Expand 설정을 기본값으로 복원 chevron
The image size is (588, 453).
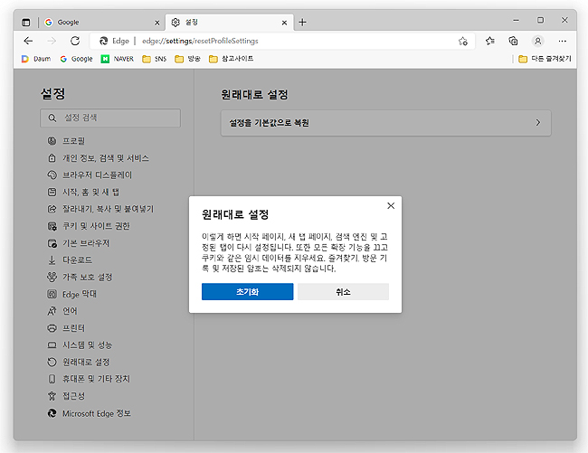point(538,123)
